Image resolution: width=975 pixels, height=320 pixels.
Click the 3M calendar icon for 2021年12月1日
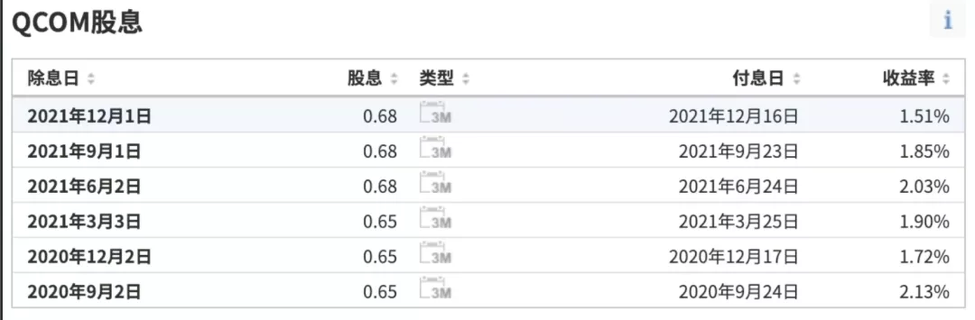436,113
